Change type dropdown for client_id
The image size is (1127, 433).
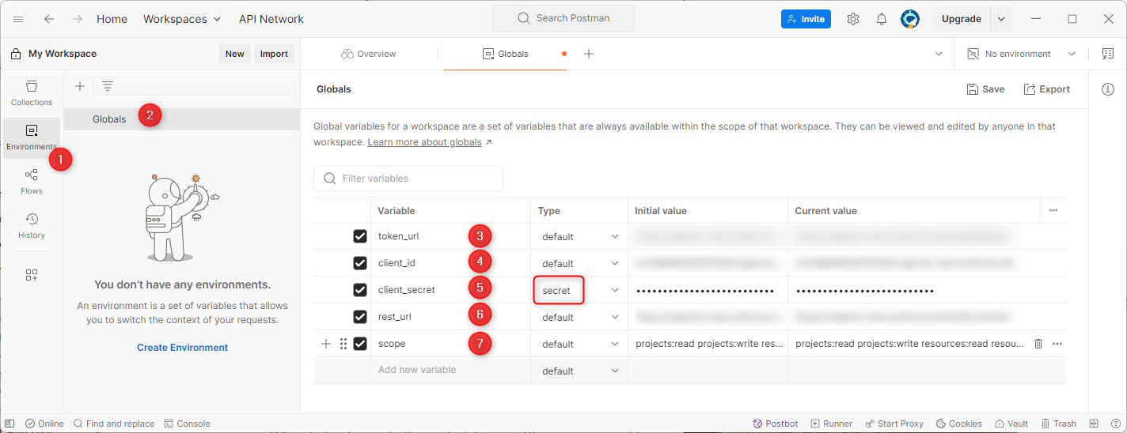point(579,263)
